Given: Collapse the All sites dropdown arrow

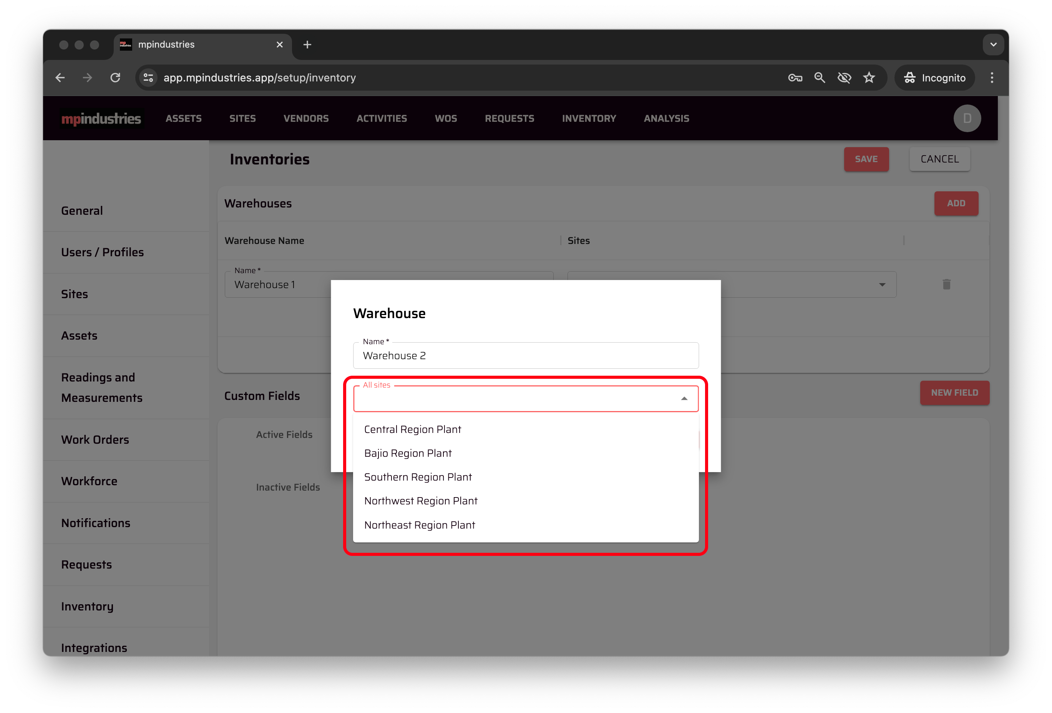Looking at the screenshot, I should point(684,399).
